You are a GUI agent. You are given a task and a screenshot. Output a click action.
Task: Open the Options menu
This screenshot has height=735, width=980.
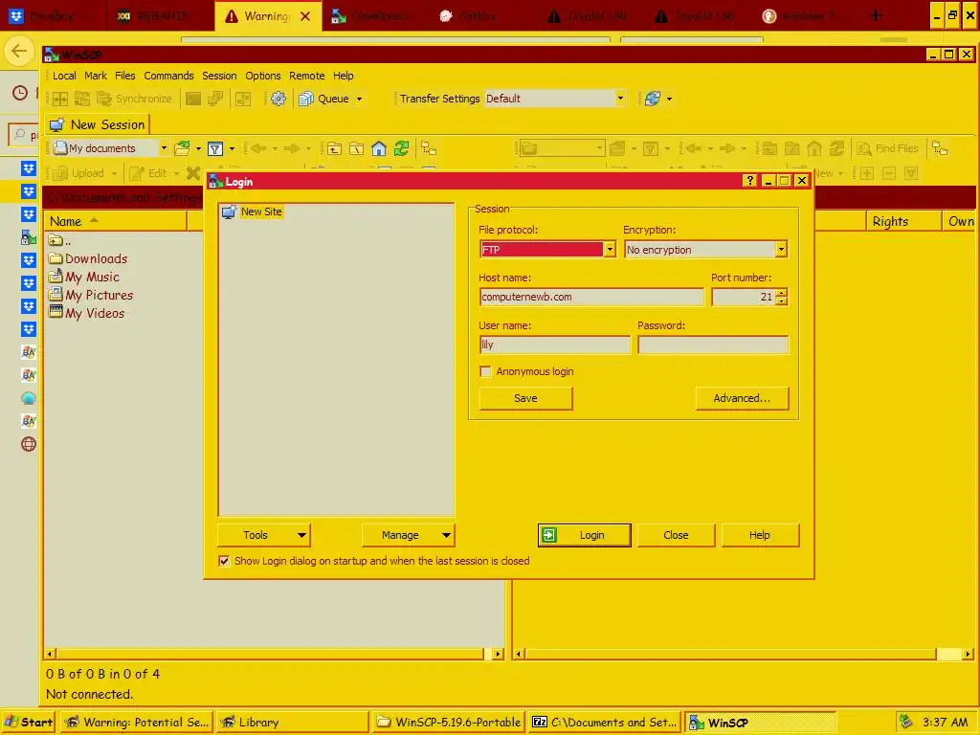(x=263, y=76)
